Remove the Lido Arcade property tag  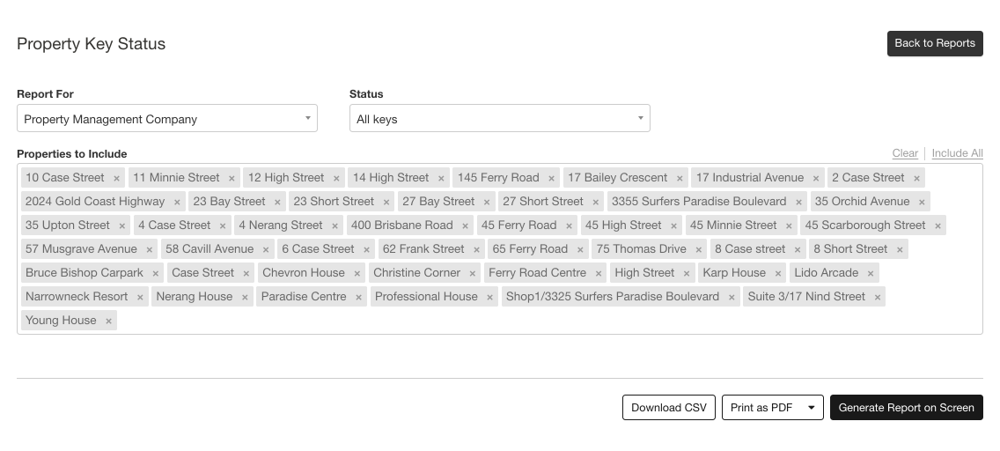[871, 273]
